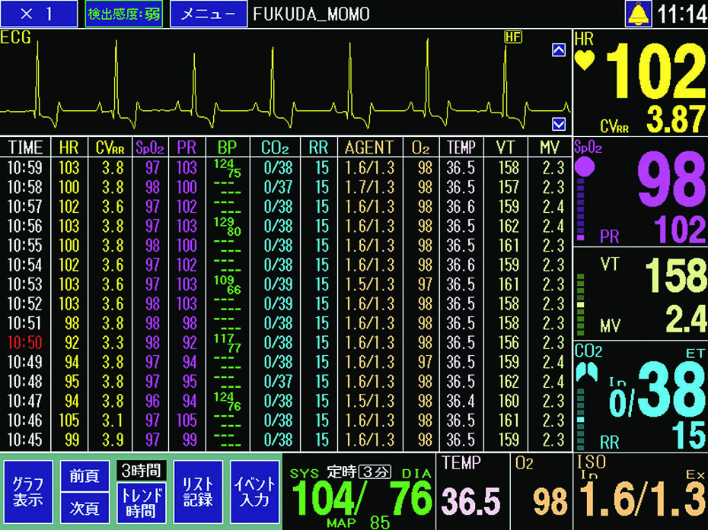Switch to graph display グラフ表示
708x530 pixels.
pos(27,492)
